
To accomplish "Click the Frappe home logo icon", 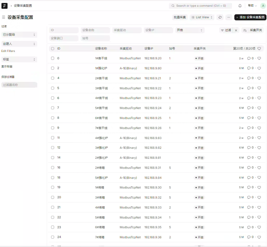I will click(5, 6).
